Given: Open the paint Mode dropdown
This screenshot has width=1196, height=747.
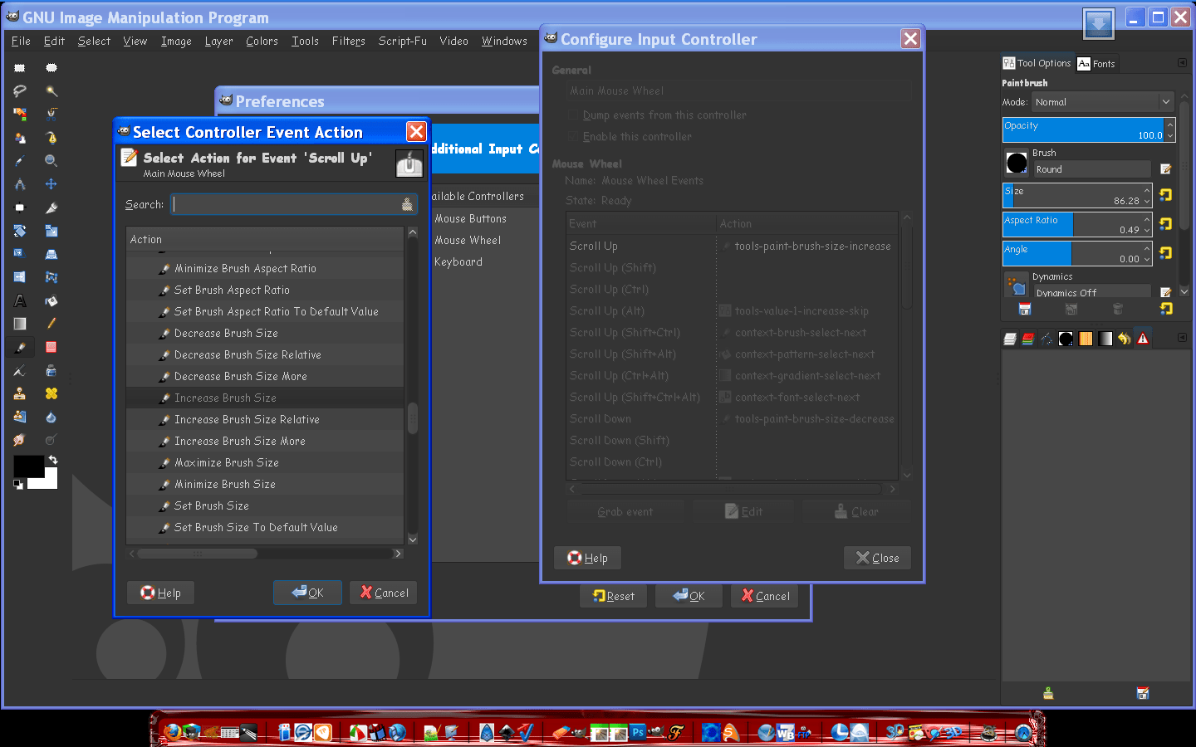Looking at the screenshot, I should coord(1103,102).
